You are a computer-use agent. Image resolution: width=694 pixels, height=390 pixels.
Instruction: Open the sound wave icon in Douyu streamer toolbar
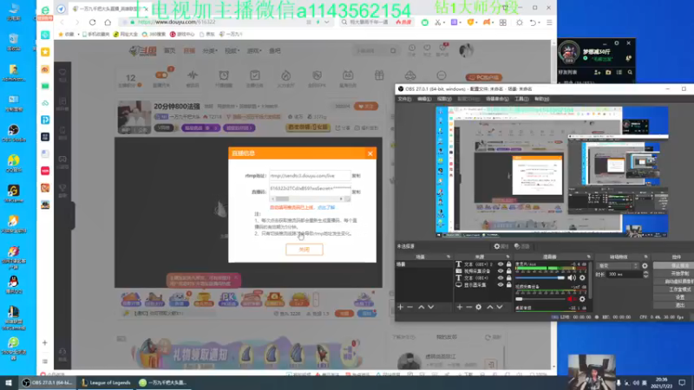coord(193,75)
